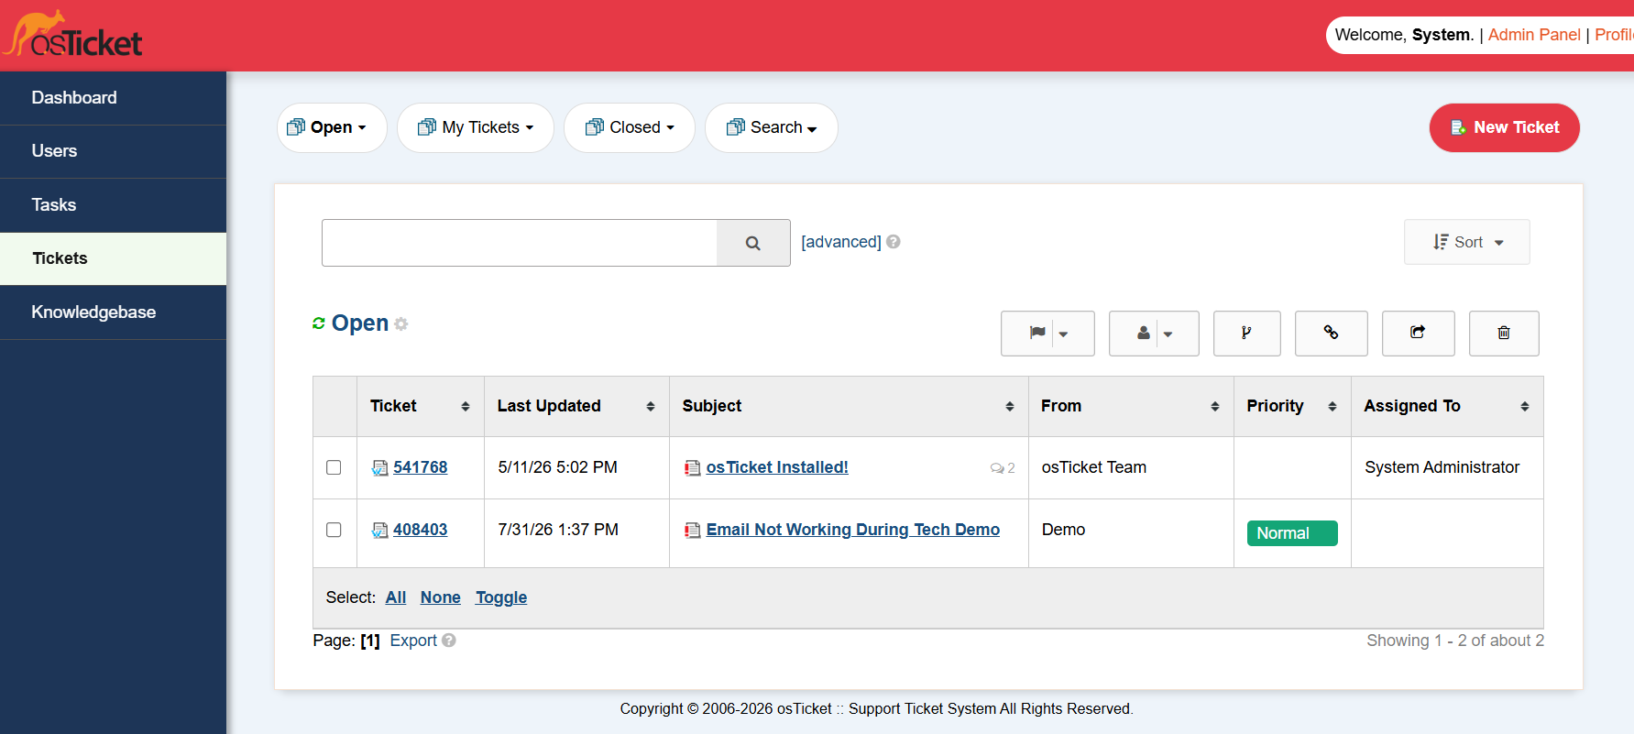The height and width of the screenshot is (734, 1634).
Task: Click the New Ticket button
Action: click(1505, 127)
